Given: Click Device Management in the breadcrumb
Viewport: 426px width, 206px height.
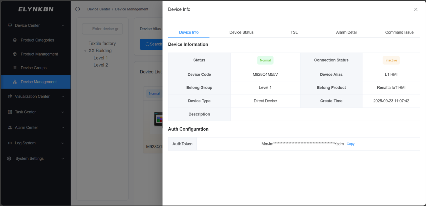Looking at the screenshot, I should pyautogui.click(x=132, y=9).
